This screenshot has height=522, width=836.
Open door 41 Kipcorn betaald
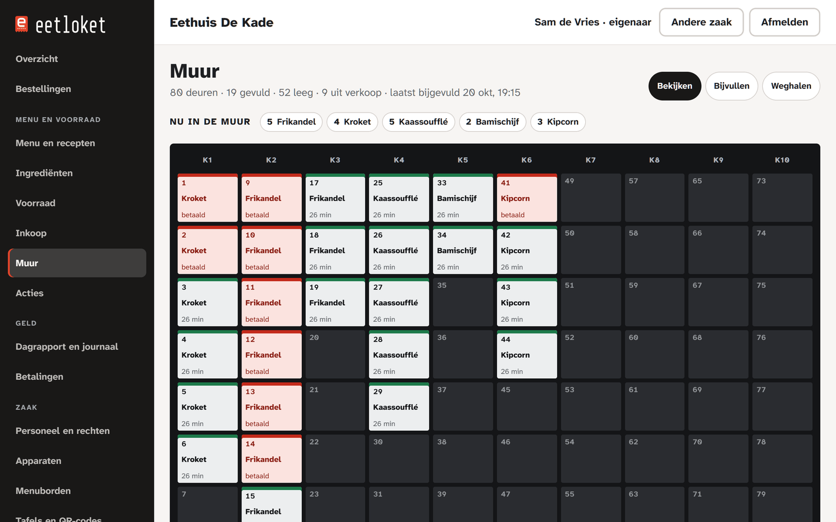pyautogui.click(x=527, y=198)
